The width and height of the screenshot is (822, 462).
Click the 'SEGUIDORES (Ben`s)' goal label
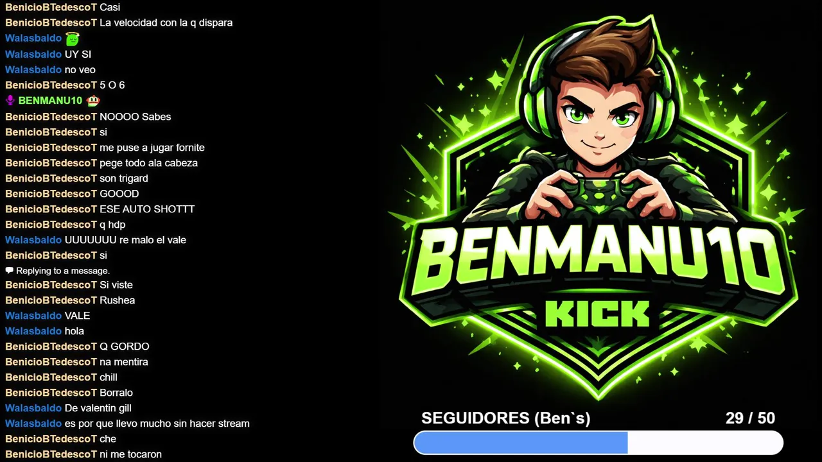tap(505, 418)
